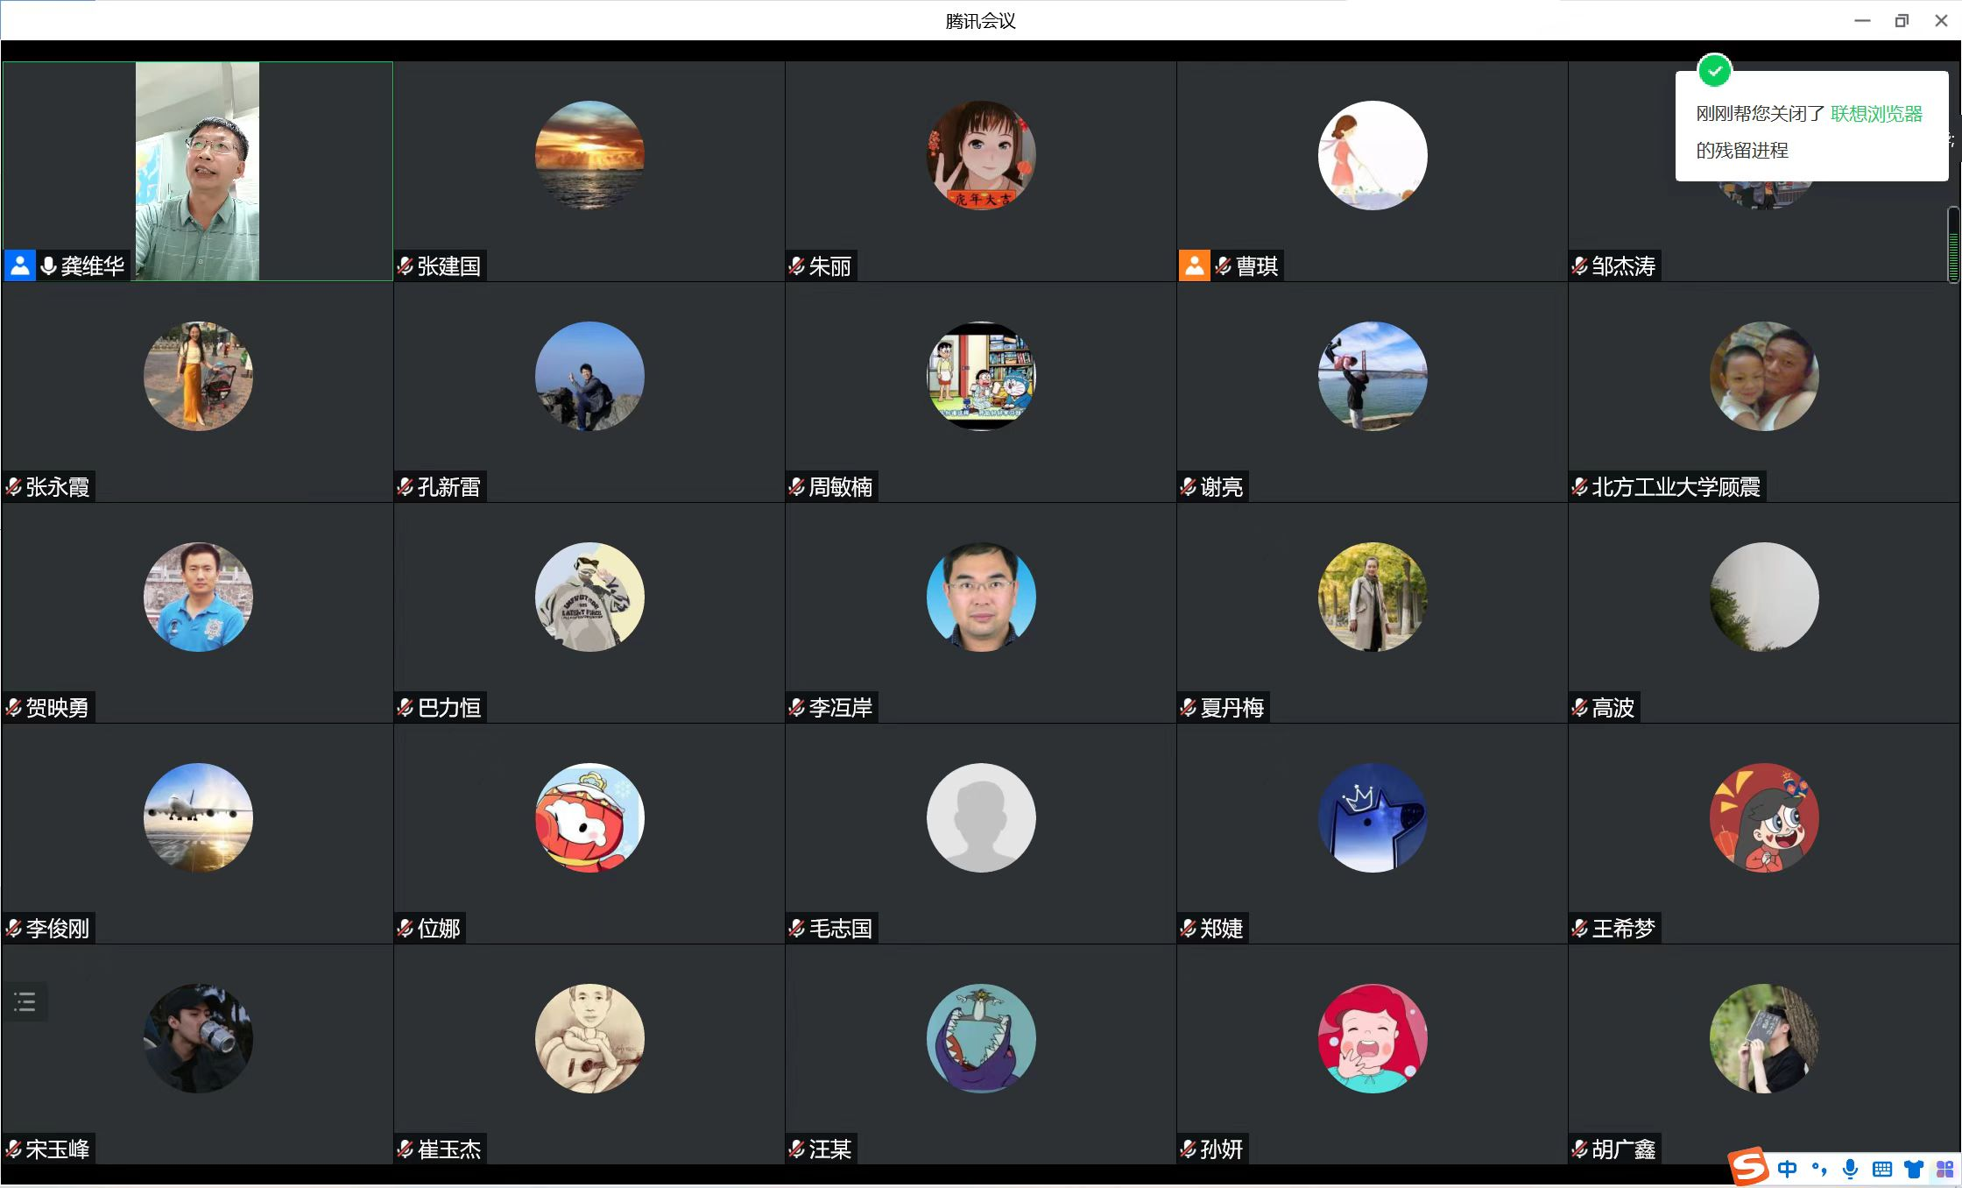This screenshot has width=1962, height=1188.
Task: Toggle Chinese/English input mode 中
Action: pos(1787,1169)
